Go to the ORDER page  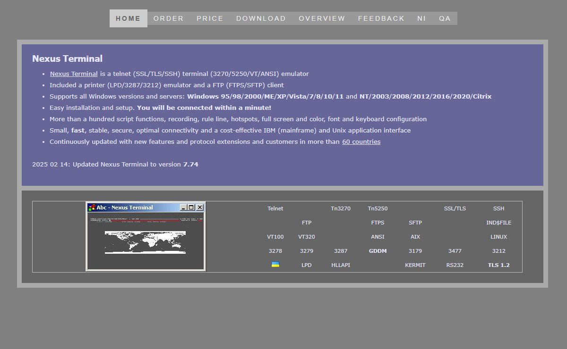point(168,18)
